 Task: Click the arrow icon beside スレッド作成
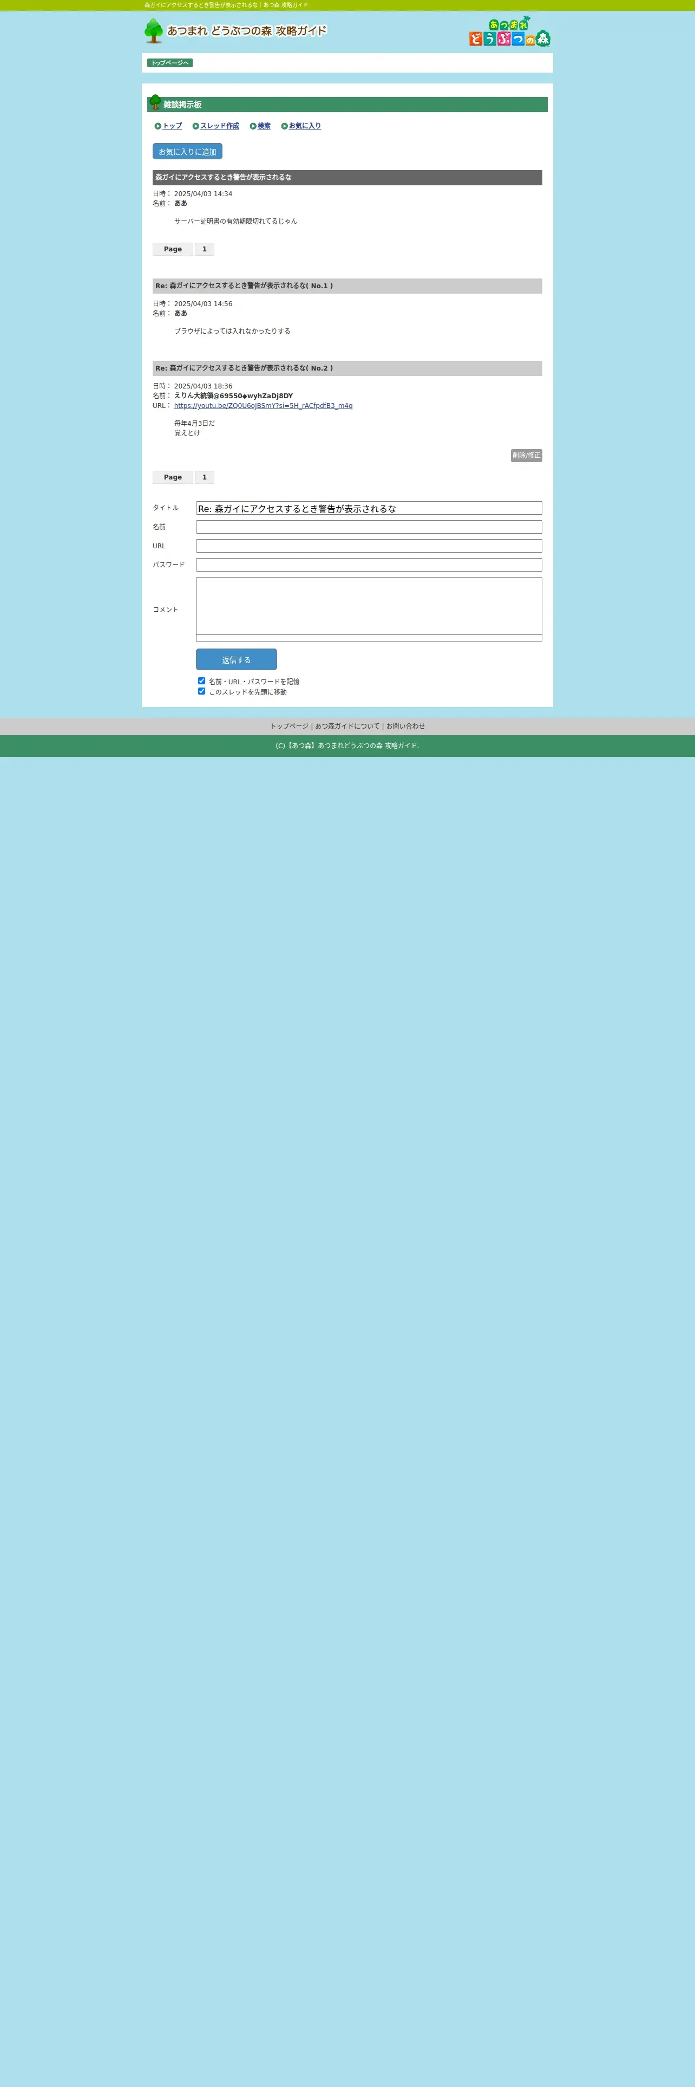[196, 126]
